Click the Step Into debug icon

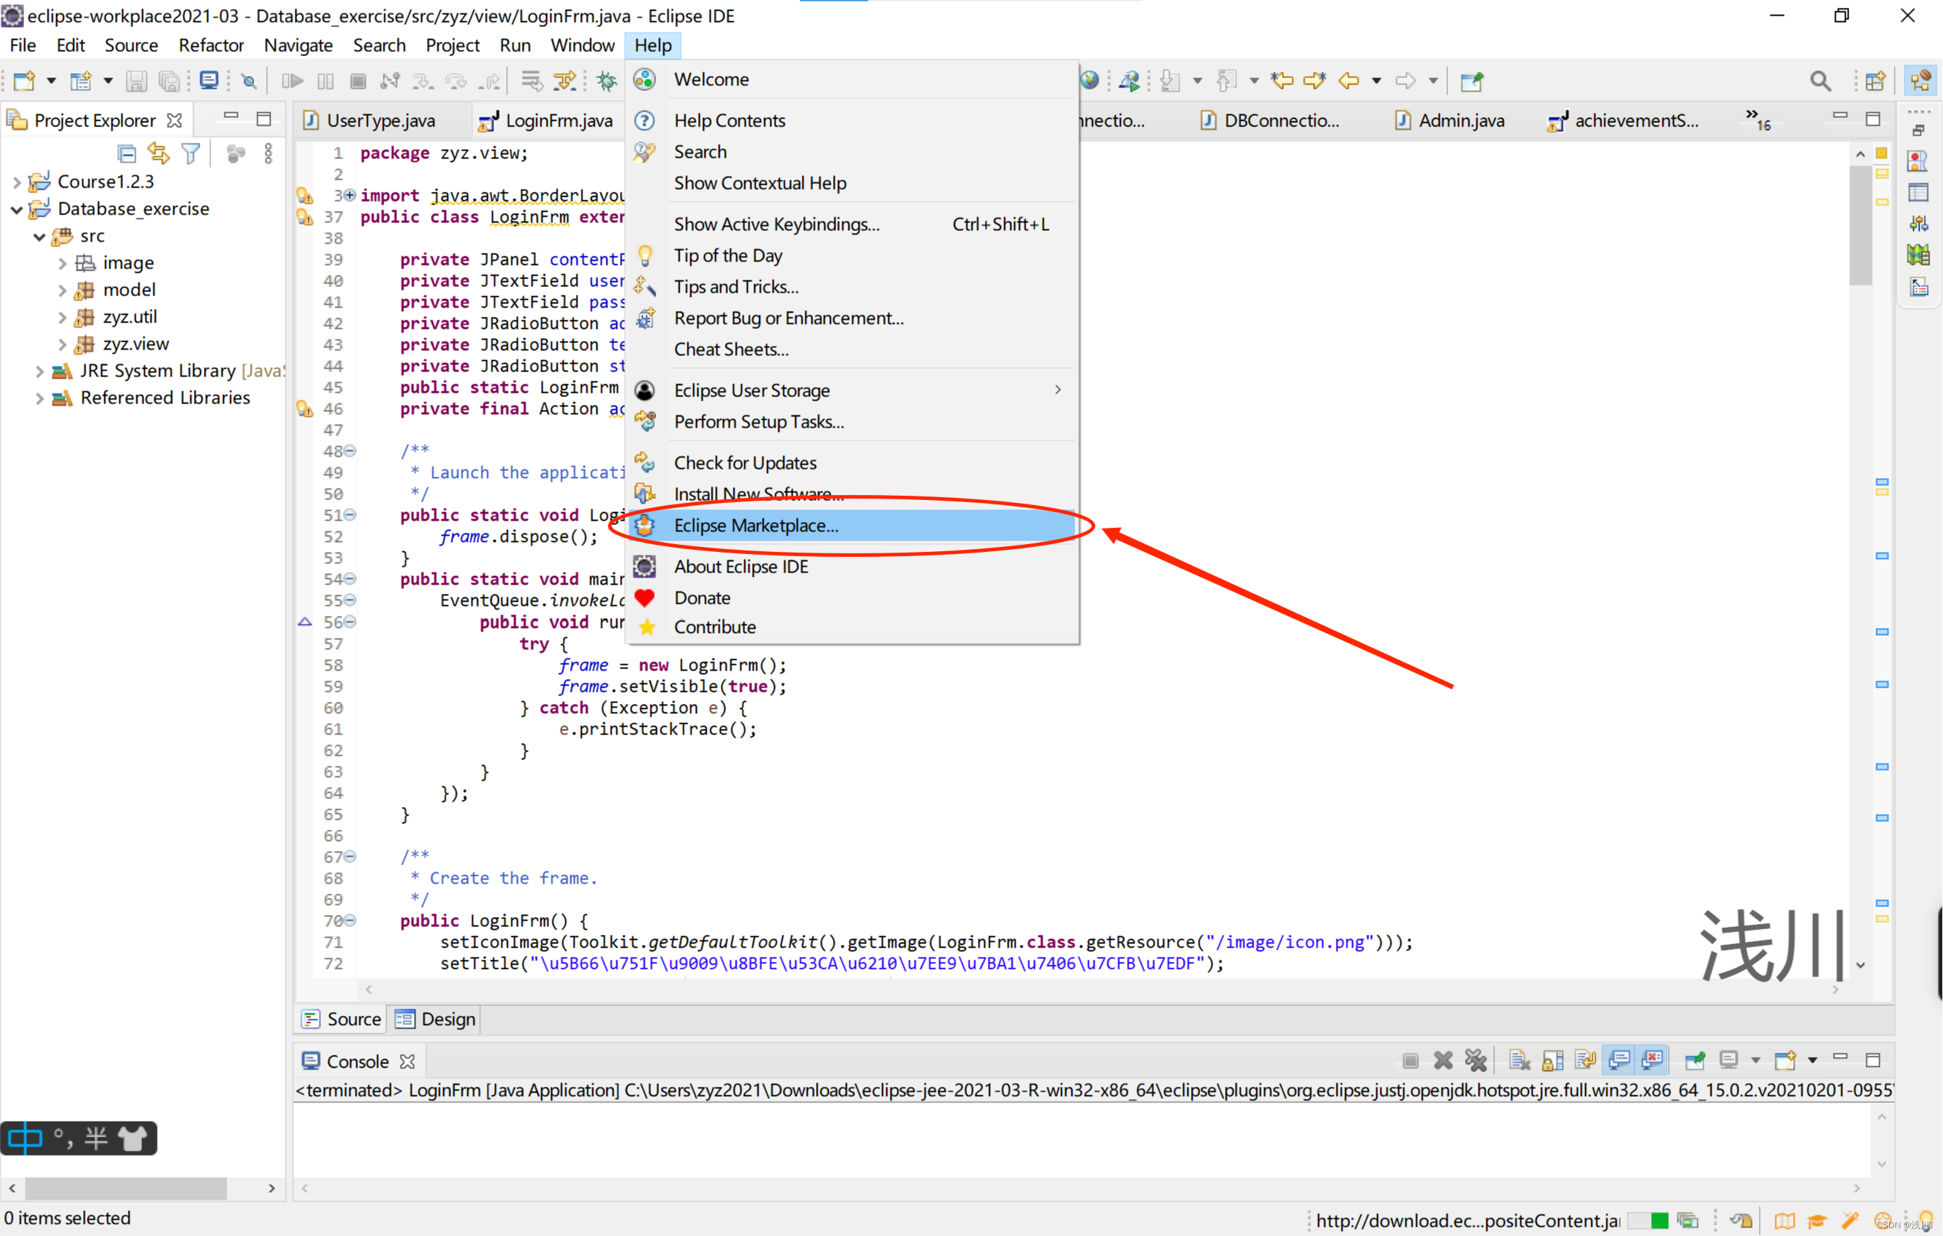pos(423,81)
